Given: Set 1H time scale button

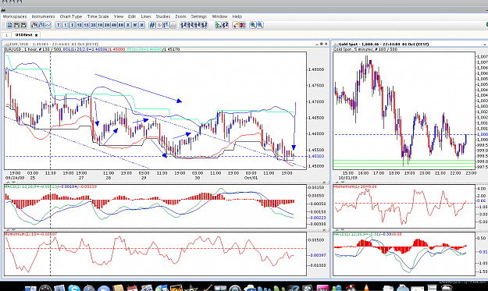Looking at the screenshot, I should coord(100,25).
